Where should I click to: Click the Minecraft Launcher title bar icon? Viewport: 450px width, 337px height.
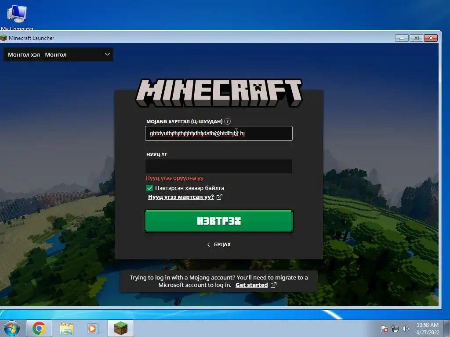[x=4, y=38]
